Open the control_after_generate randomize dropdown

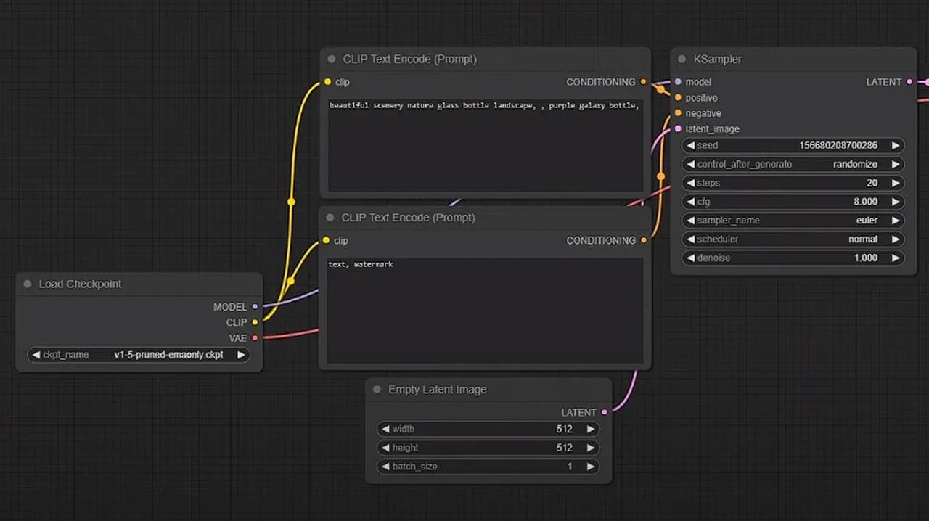coord(793,164)
